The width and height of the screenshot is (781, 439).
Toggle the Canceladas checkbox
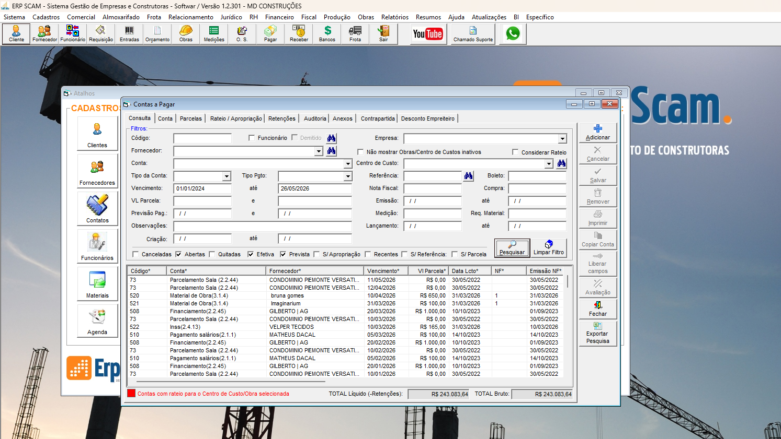click(136, 254)
